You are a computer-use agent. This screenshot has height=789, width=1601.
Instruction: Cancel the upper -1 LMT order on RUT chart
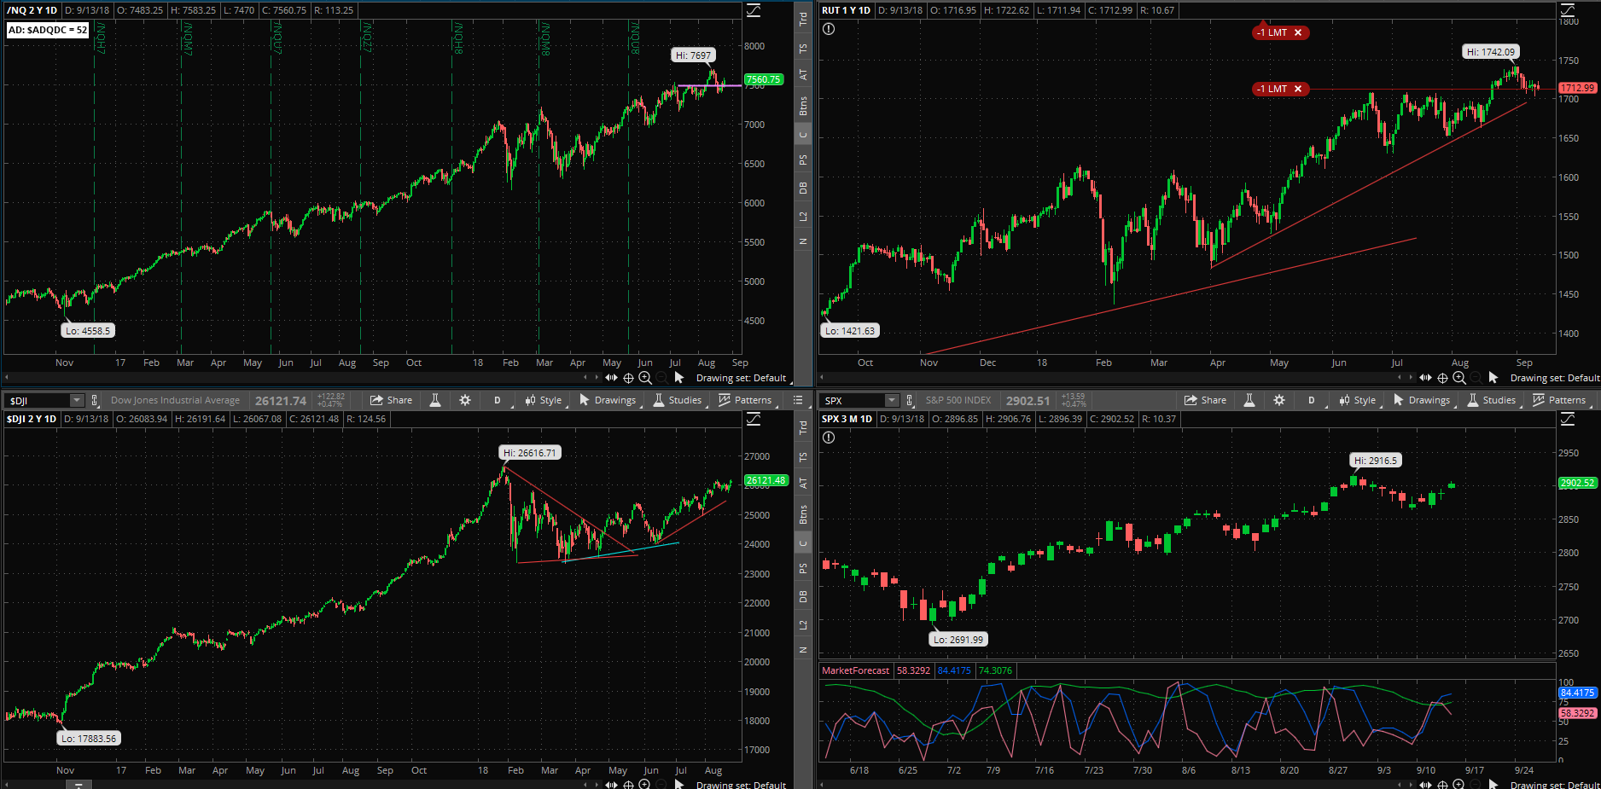1298,32
